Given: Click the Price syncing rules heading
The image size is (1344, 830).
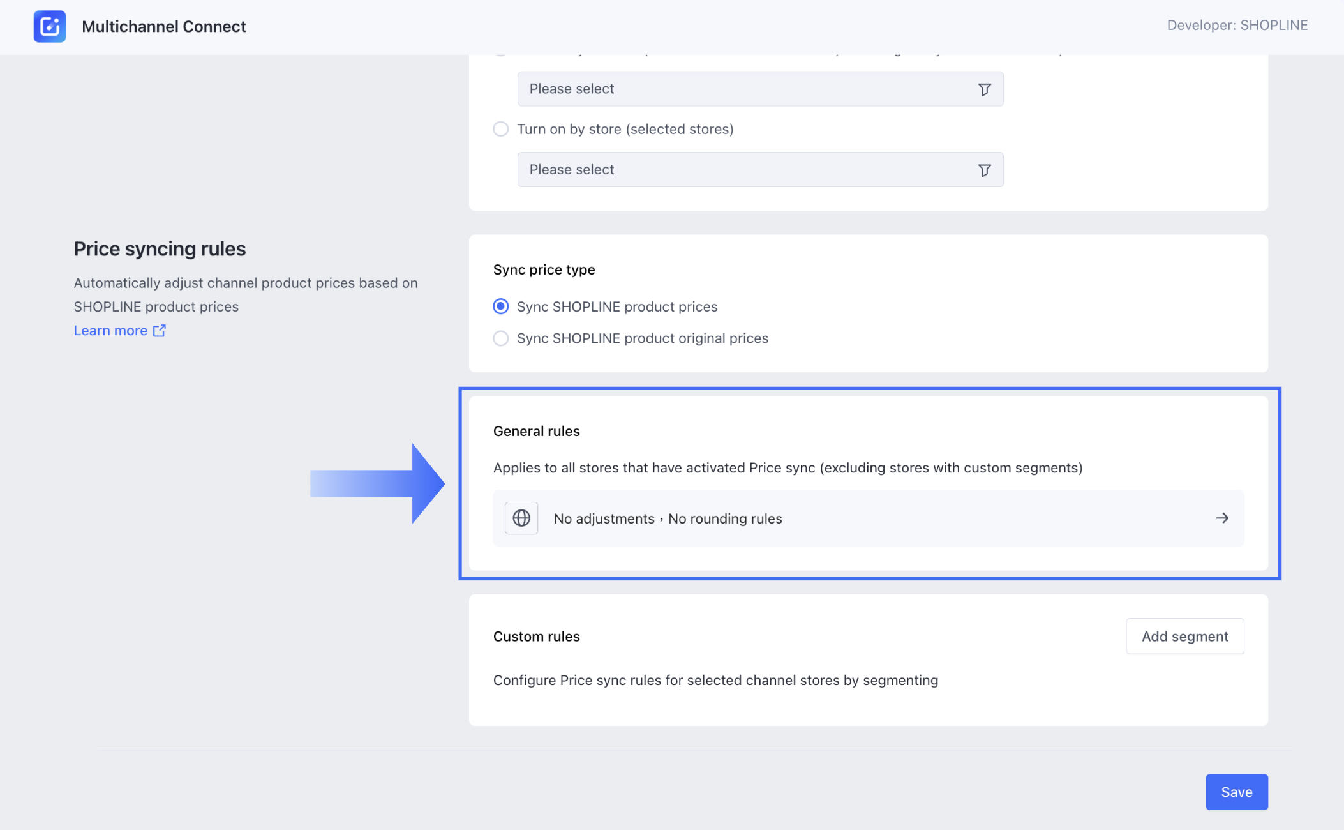Looking at the screenshot, I should 160,248.
